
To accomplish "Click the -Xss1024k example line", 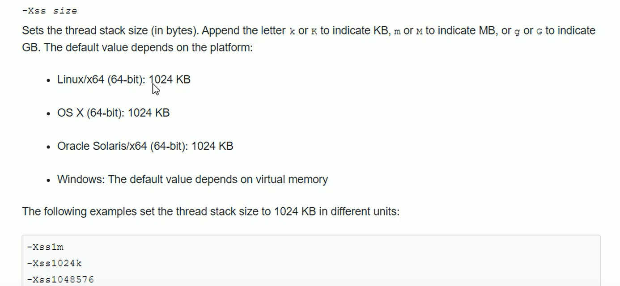I will point(55,264).
